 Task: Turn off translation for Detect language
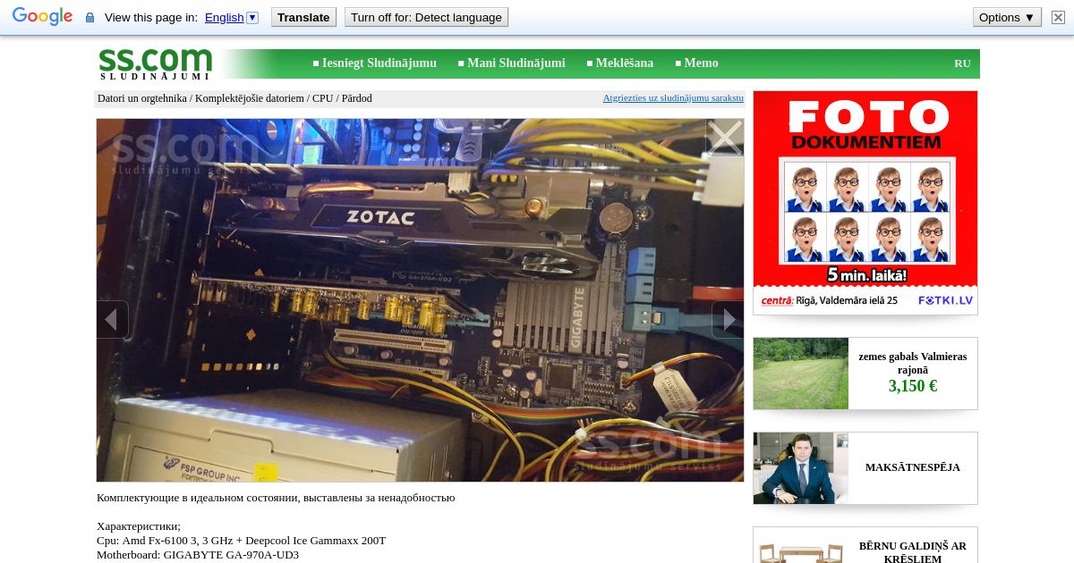coord(426,17)
